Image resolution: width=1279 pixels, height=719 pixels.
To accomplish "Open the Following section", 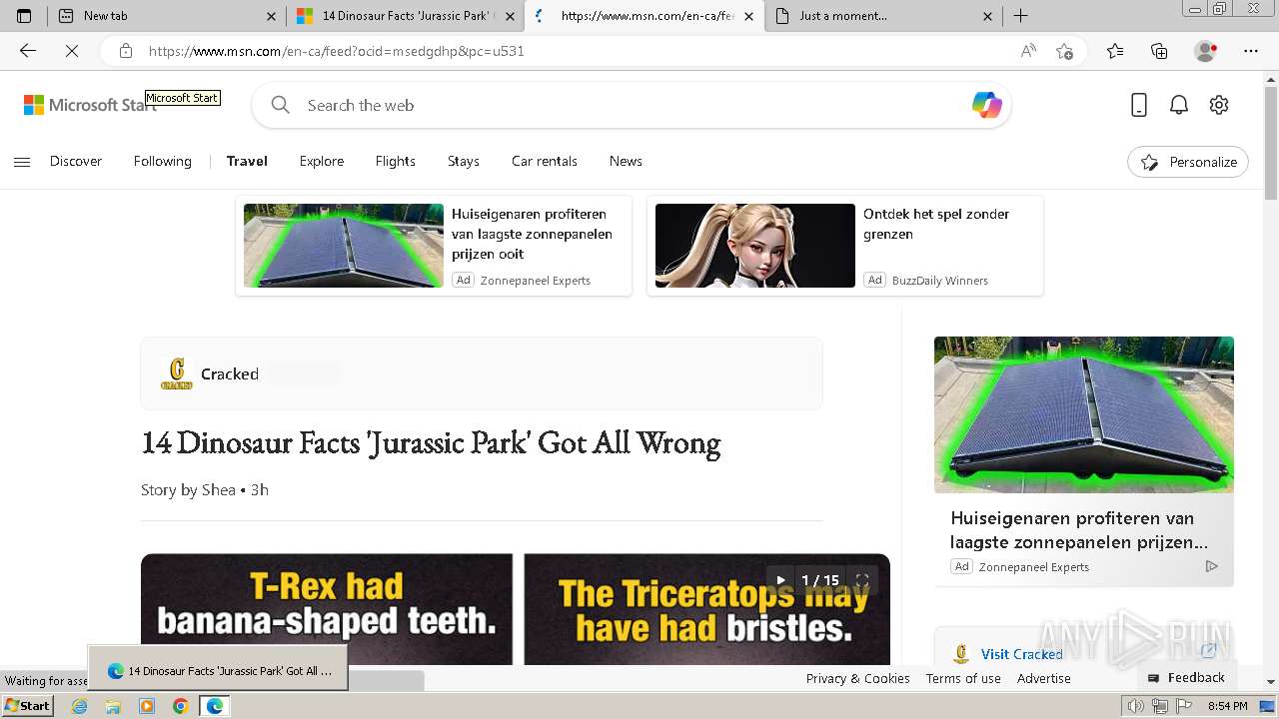I will pyautogui.click(x=163, y=161).
